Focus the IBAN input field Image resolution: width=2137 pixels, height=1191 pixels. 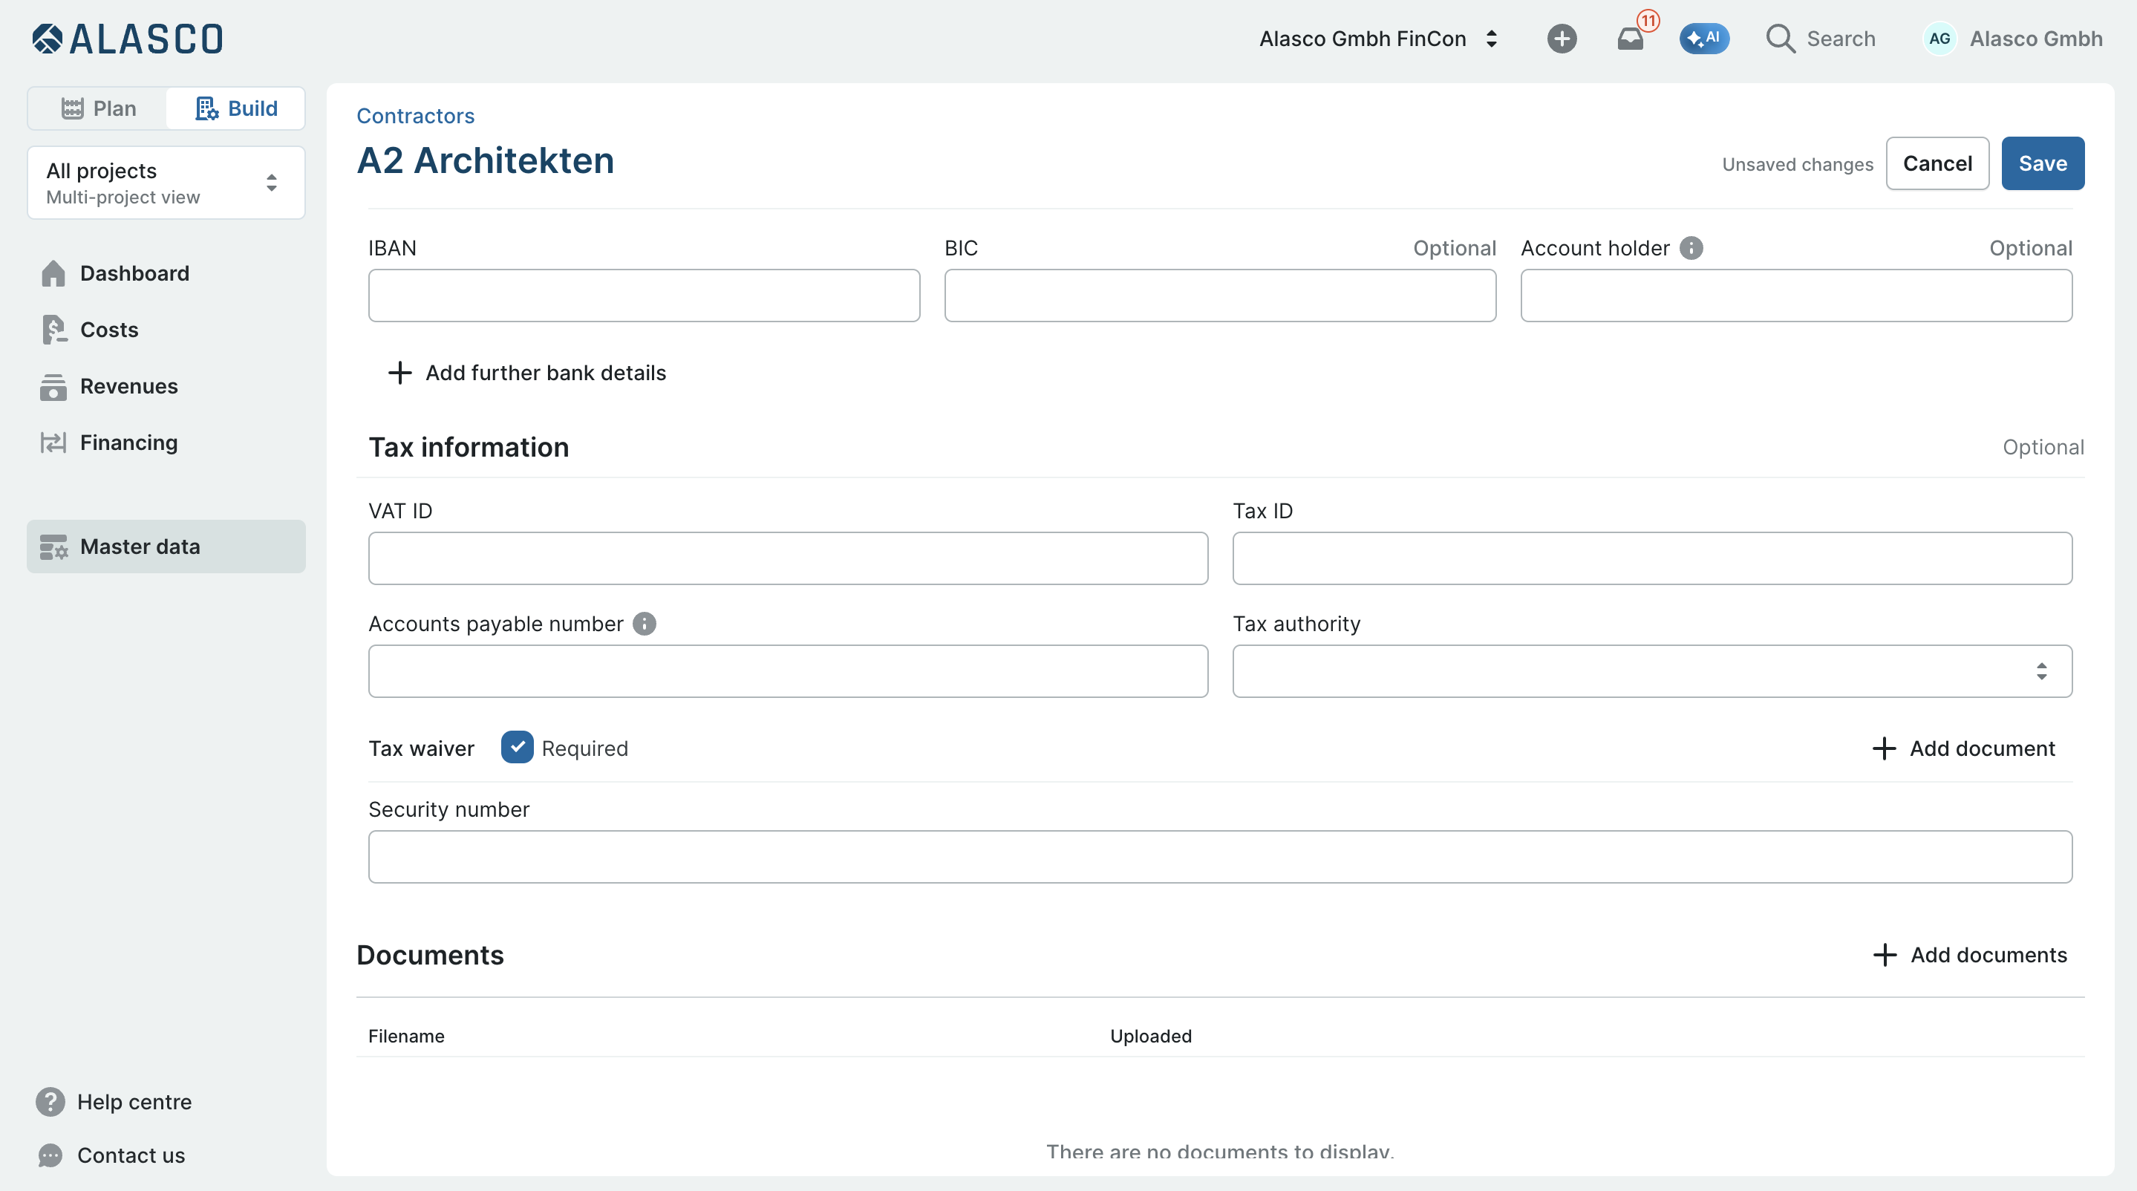coord(644,296)
